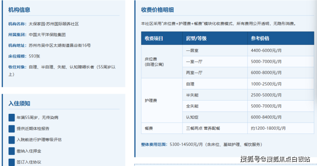
Task: Select the 机构名称 太保家园·苏州国际颐养社区 line
Action: point(43,24)
